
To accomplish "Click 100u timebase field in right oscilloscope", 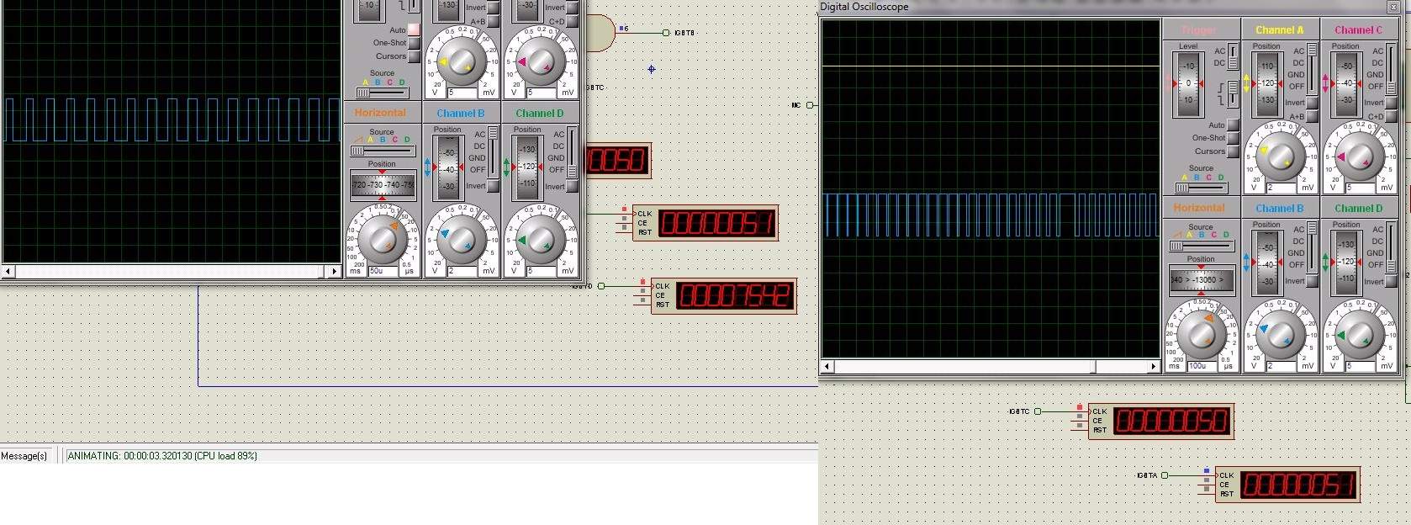I will 1202,366.
